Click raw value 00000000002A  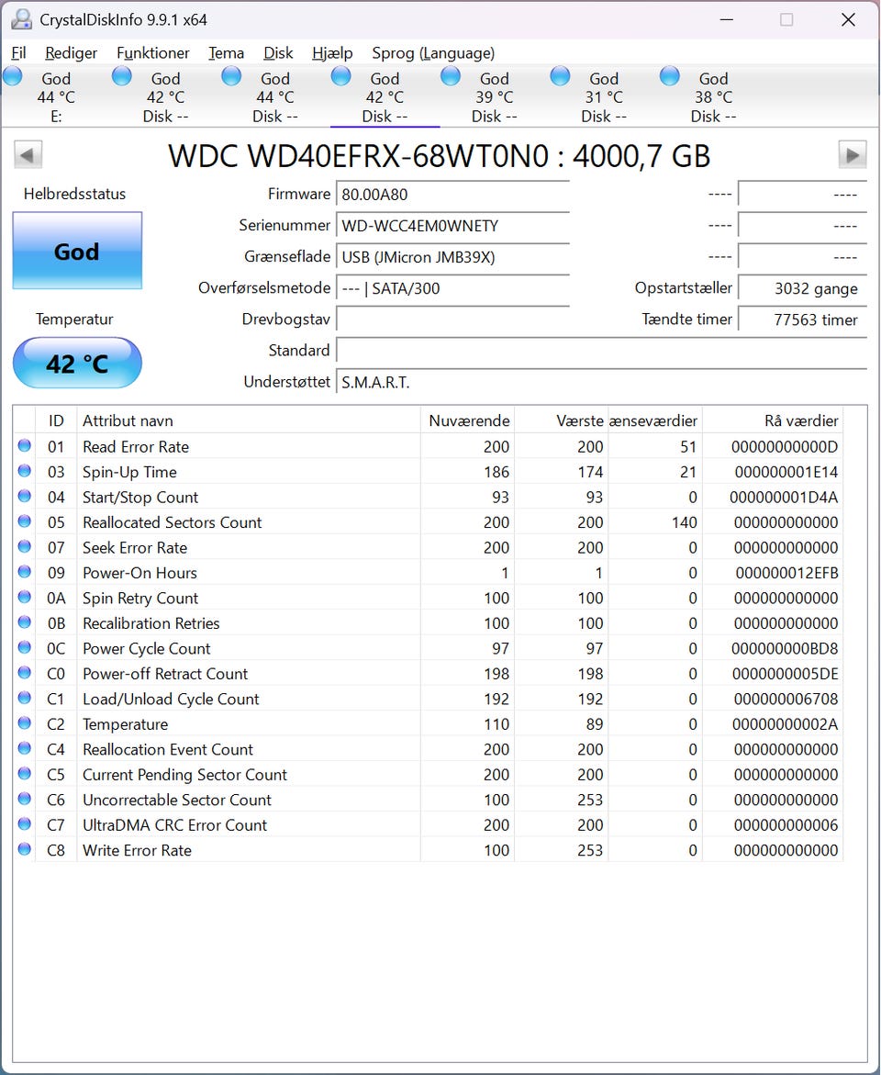click(x=785, y=724)
